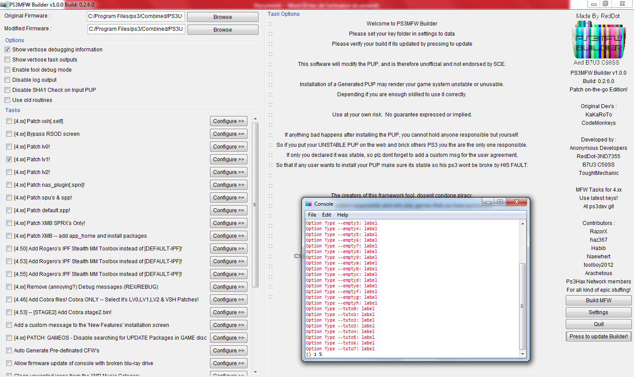Image resolution: width=634 pixels, height=377 pixels.
Task: Open Configure for Add Cobra stage2.bin
Action: coord(229,312)
